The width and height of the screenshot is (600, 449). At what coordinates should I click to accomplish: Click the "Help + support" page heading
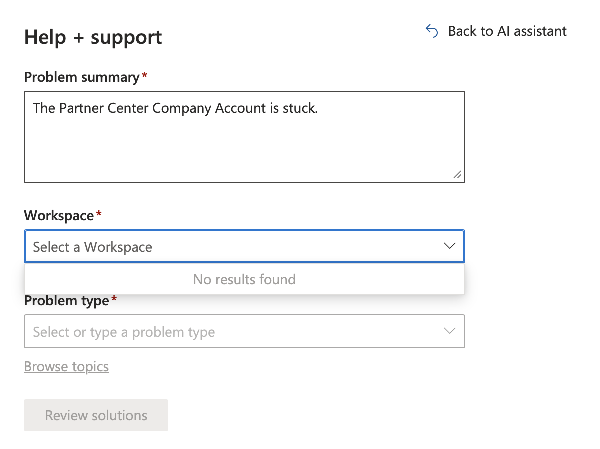click(x=93, y=37)
